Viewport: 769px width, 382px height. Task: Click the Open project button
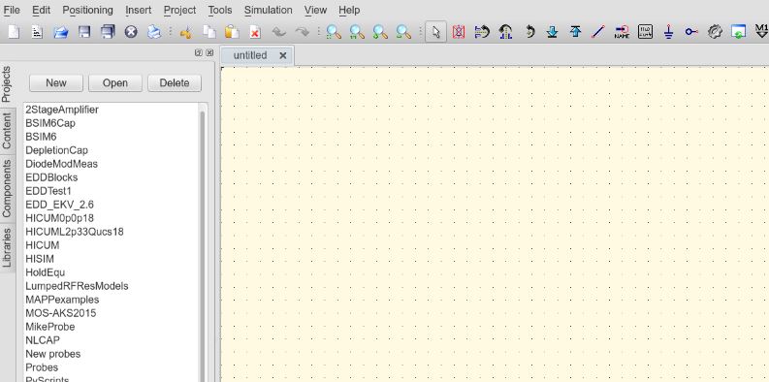[115, 82]
